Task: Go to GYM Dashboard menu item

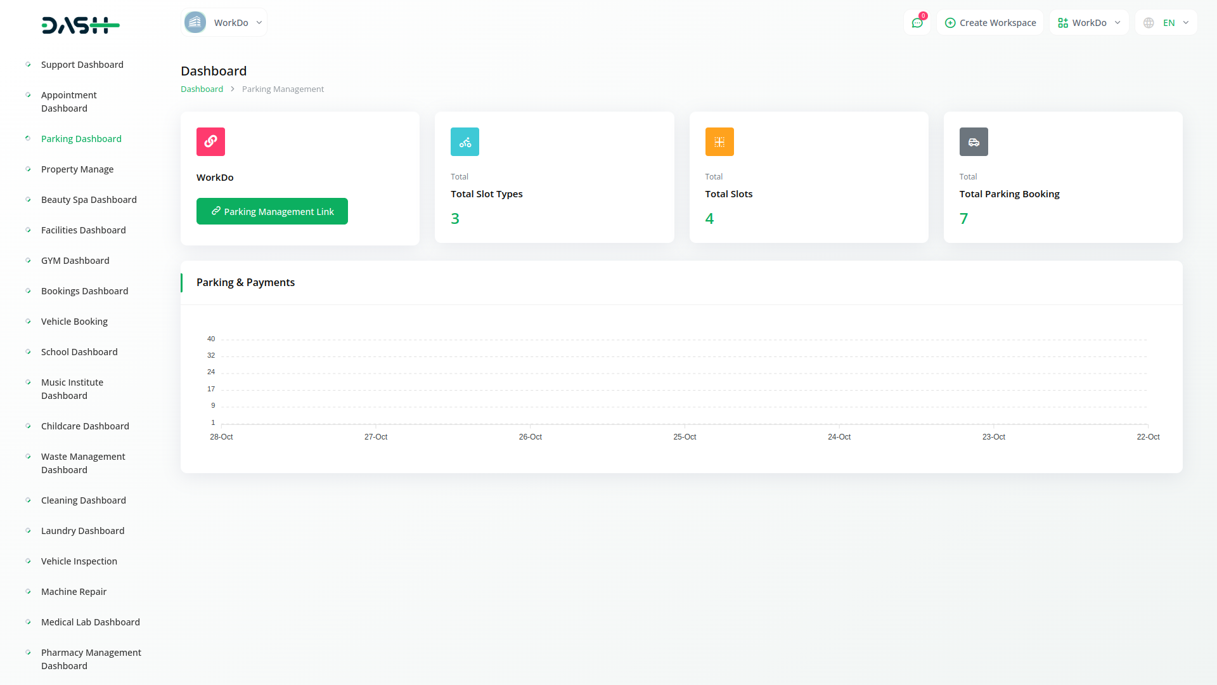Action: point(75,261)
